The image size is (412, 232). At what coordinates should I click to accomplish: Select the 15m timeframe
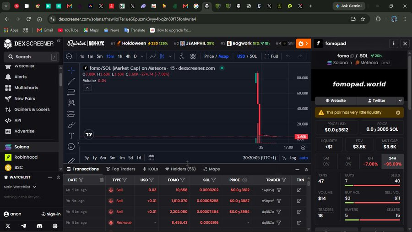click(x=110, y=56)
